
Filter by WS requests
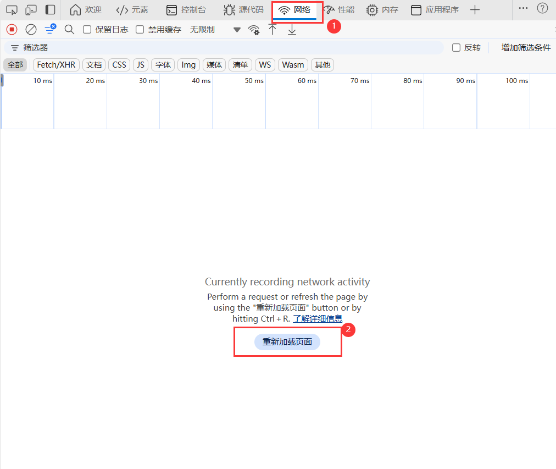tap(265, 65)
